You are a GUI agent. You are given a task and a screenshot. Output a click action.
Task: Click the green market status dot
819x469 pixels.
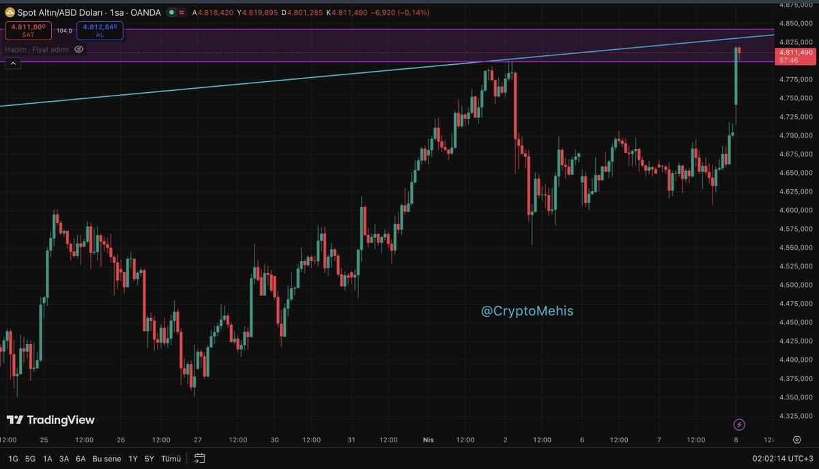coord(171,12)
